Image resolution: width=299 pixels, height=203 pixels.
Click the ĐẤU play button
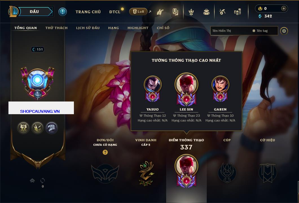(x=35, y=12)
